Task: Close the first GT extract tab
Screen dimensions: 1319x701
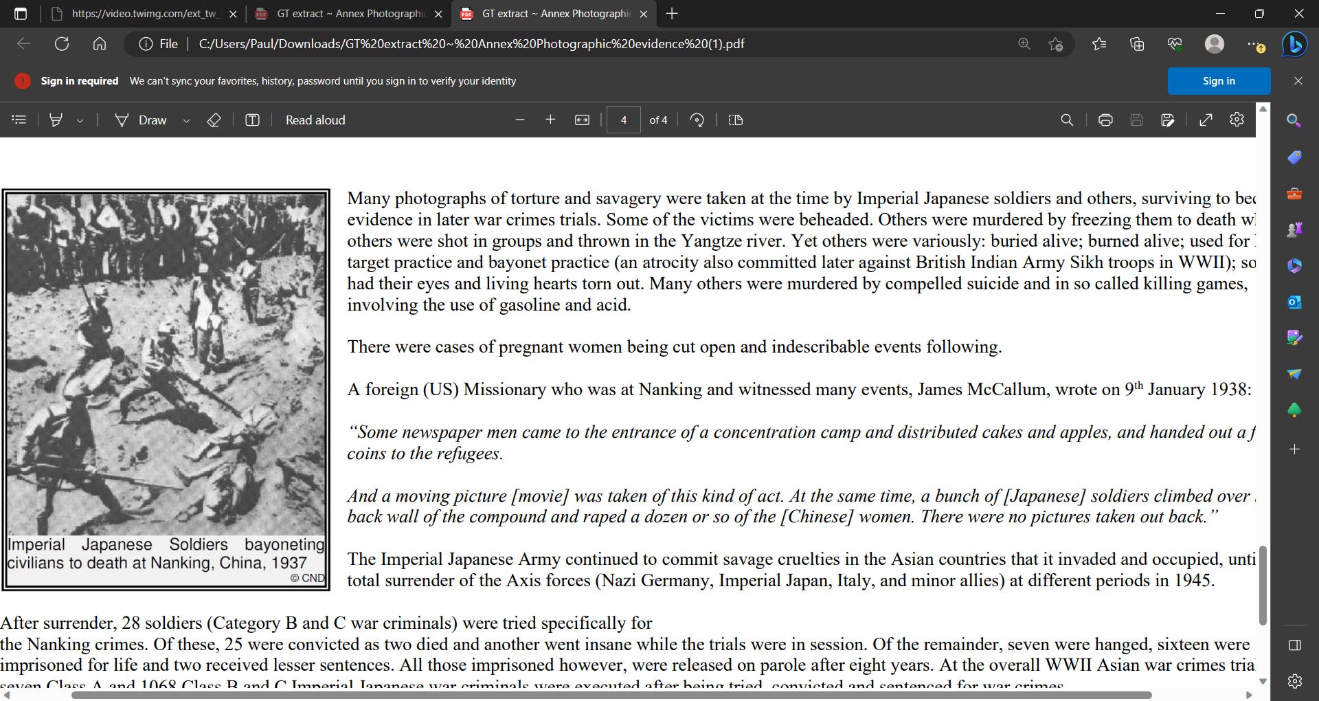Action: [x=438, y=14]
